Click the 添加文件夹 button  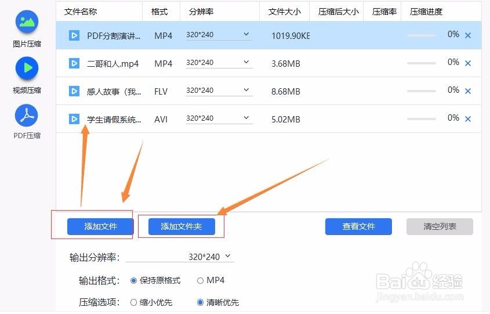click(x=182, y=226)
